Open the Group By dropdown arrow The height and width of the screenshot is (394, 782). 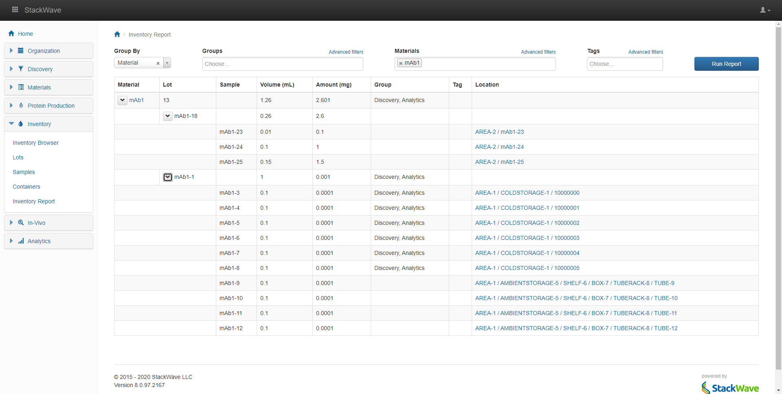coord(167,63)
